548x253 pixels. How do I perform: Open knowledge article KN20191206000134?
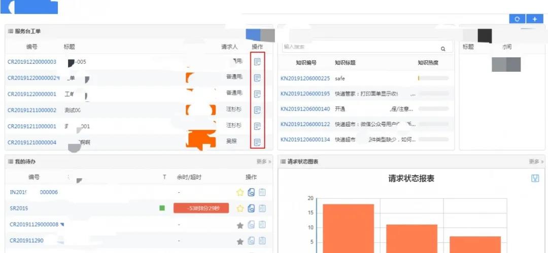pyautogui.click(x=305, y=140)
